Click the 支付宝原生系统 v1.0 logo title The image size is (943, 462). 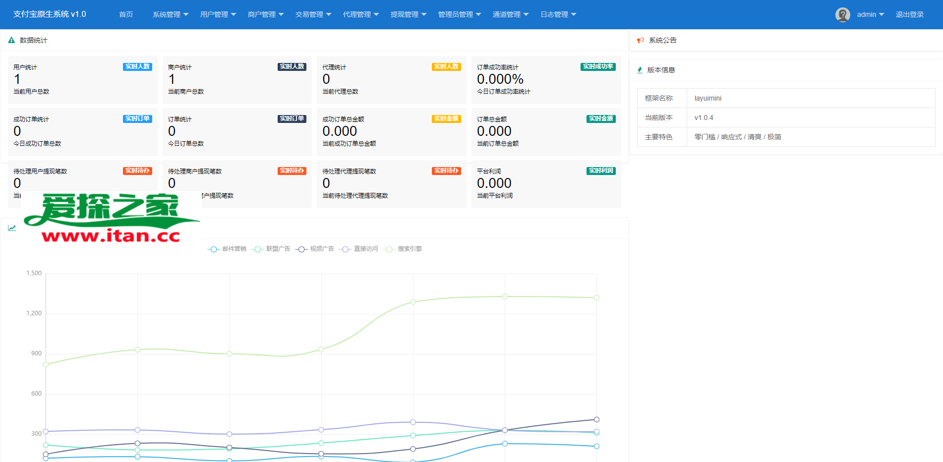50,14
